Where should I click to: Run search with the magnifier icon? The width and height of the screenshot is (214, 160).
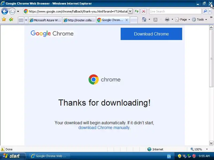(205, 11)
